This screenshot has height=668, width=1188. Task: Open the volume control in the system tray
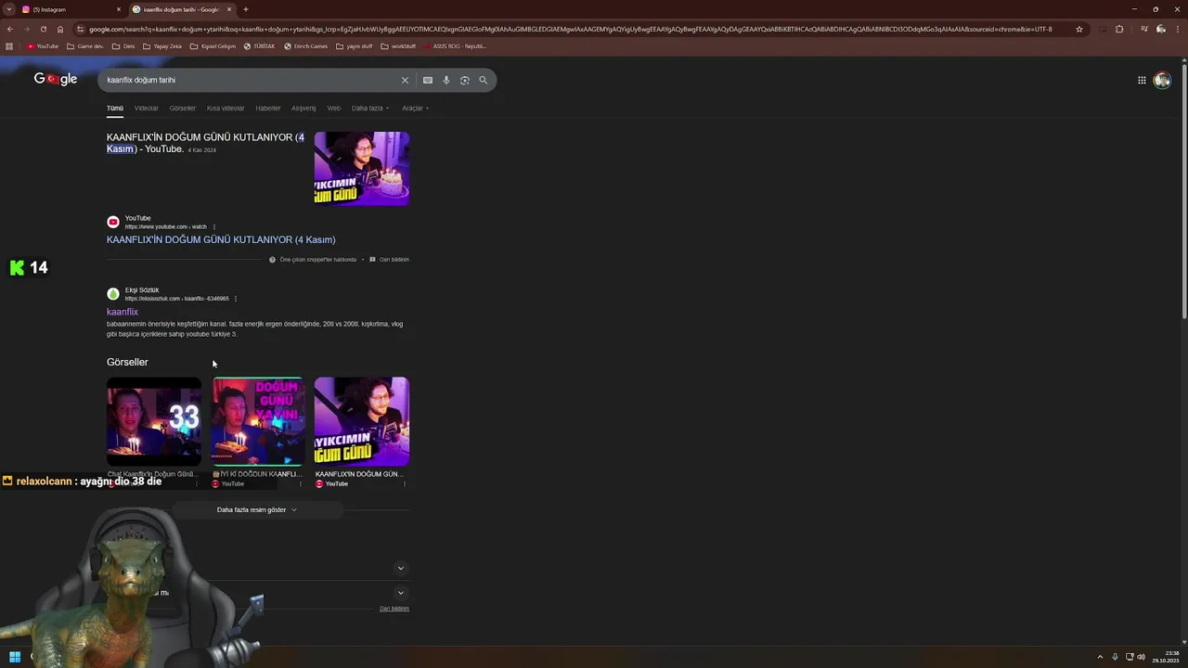pos(1142,657)
